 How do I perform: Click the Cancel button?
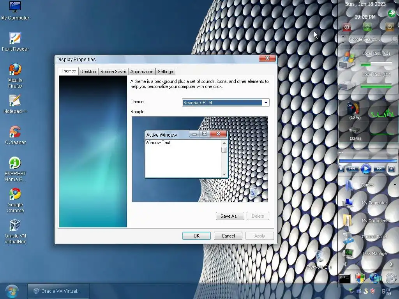(228, 236)
